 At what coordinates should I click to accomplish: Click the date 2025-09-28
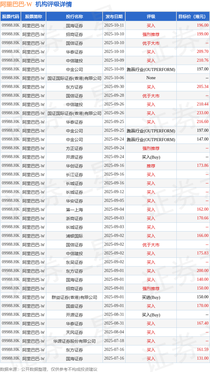pyautogui.click(x=114, y=95)
